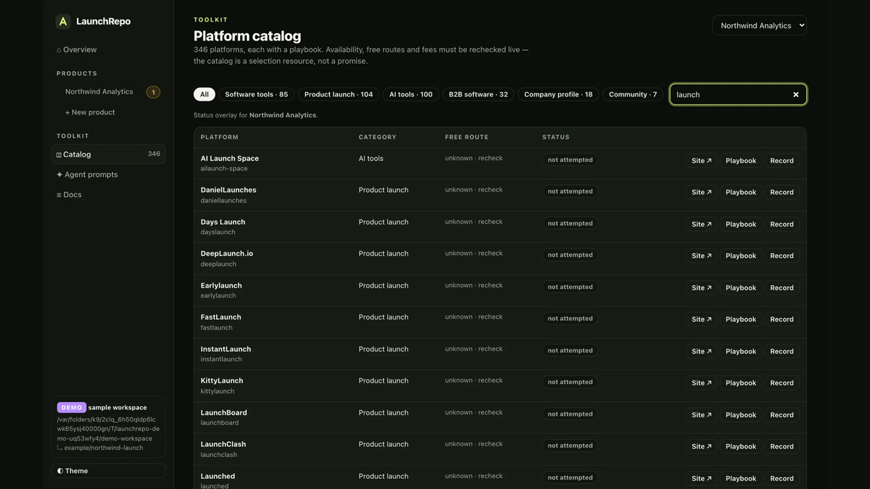Click AI tools category cell
Image resolution: width=870 pixels, height=489 pixels.
pyautogui.click(x=371, y=159)
